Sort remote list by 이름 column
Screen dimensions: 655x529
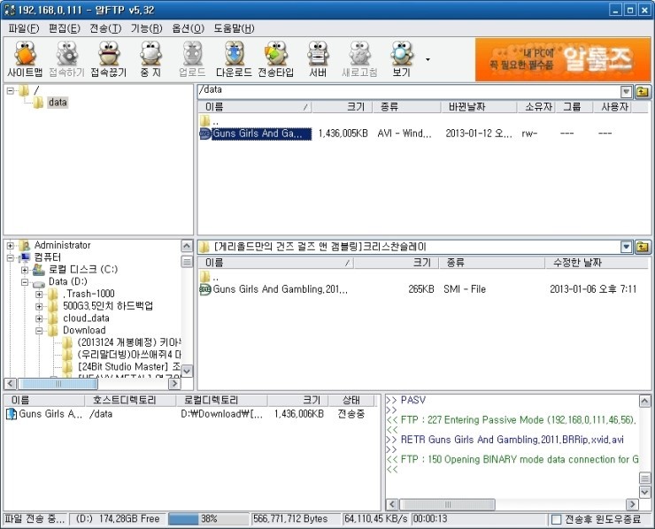click(255, 107)
